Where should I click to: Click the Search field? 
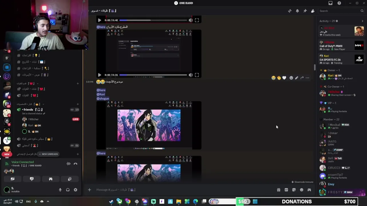tap(341, 11)
